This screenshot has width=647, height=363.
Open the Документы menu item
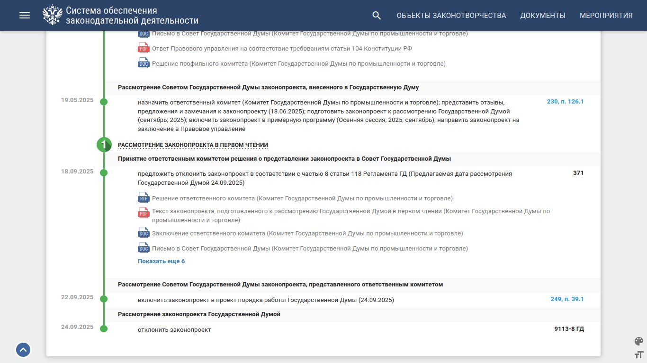(543, 15)
